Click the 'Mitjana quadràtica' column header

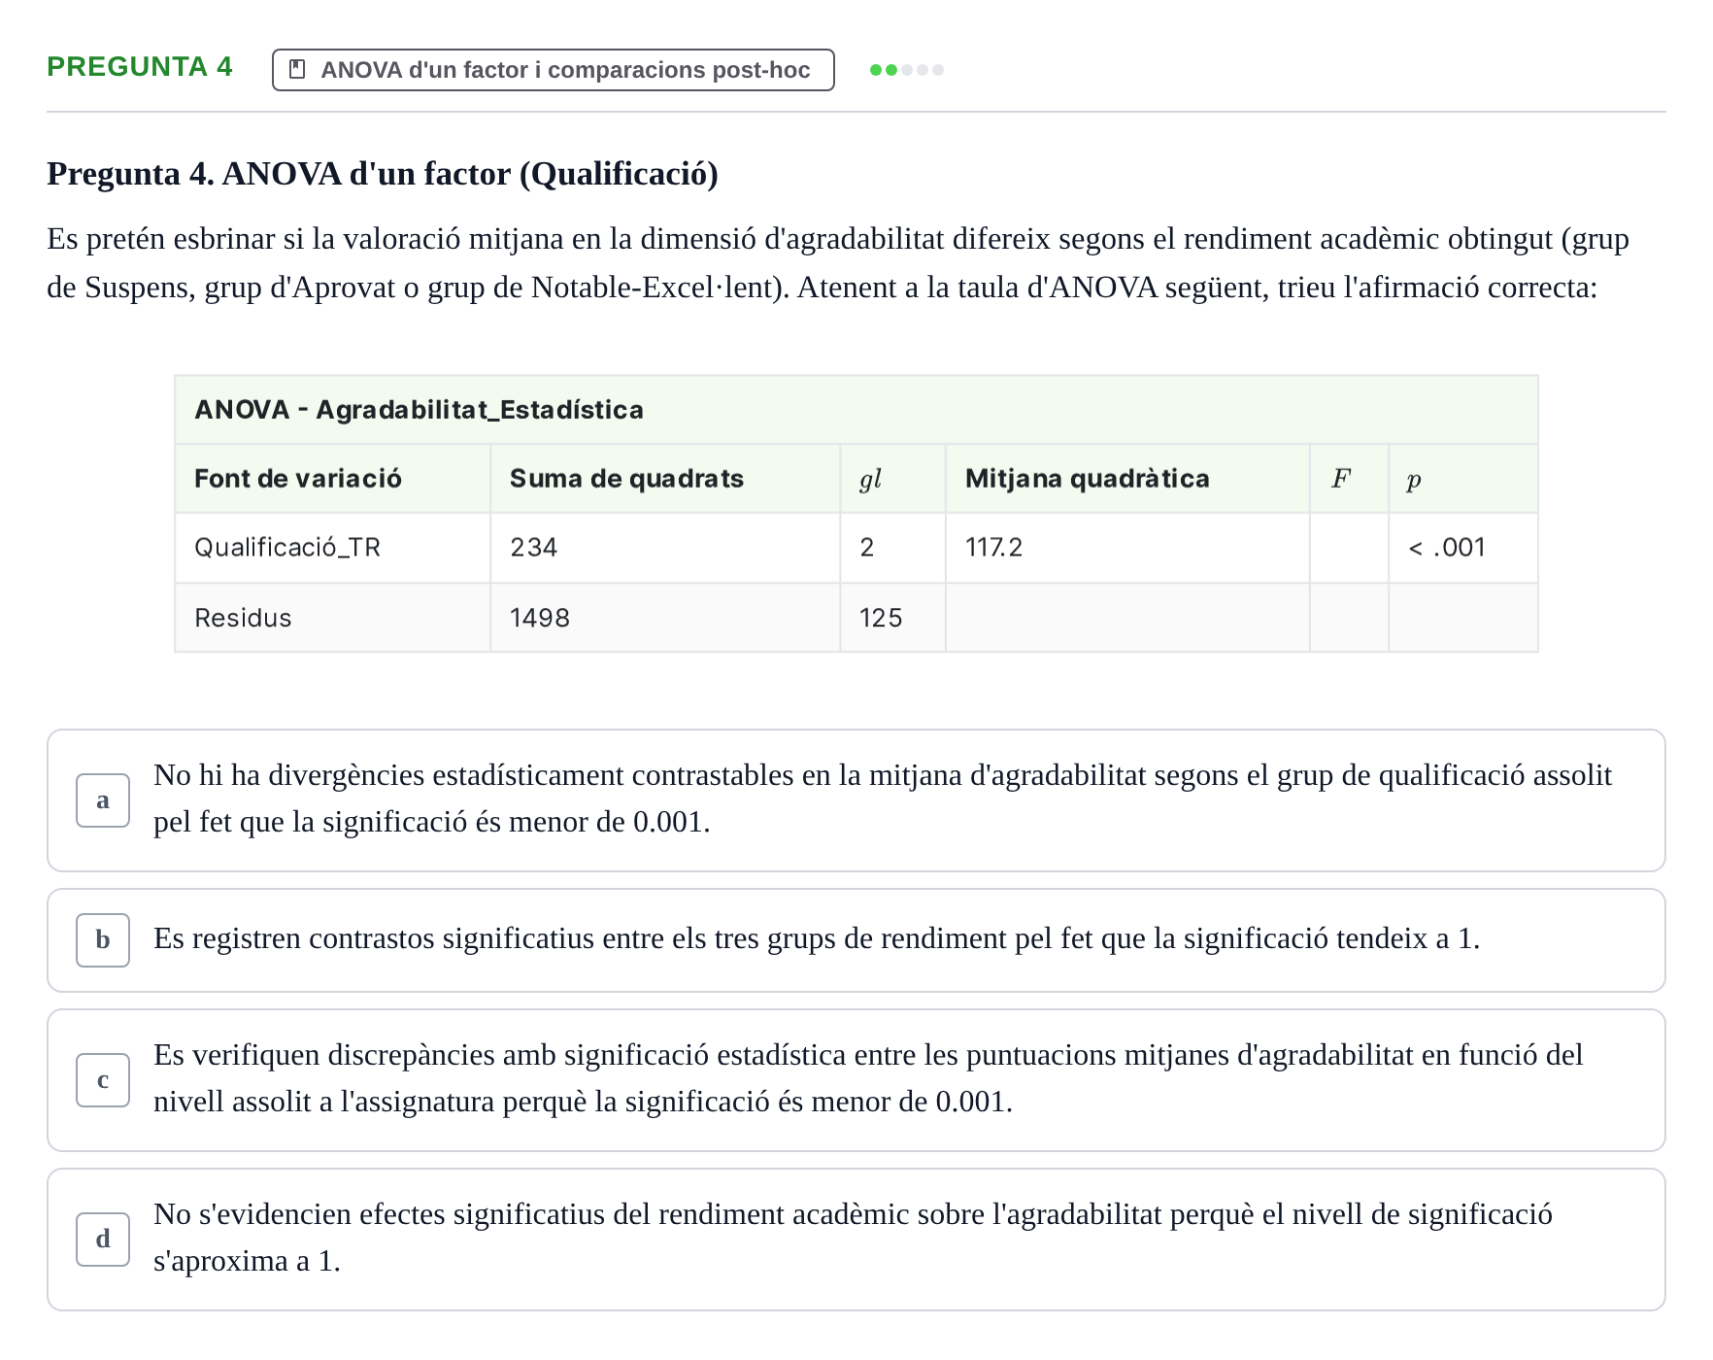click(x=1088, y=479)
